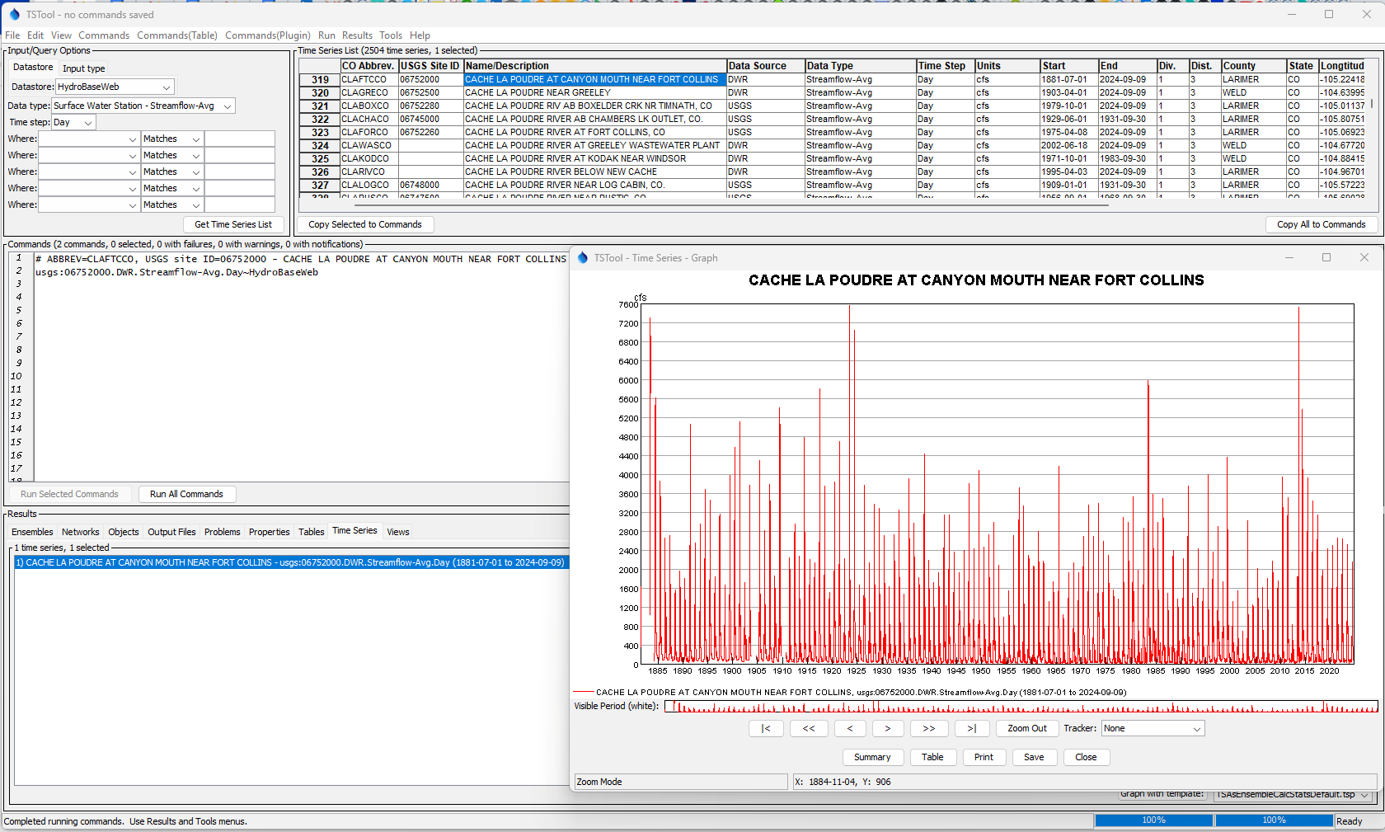Switch to the Input type tab

[84, 68]
